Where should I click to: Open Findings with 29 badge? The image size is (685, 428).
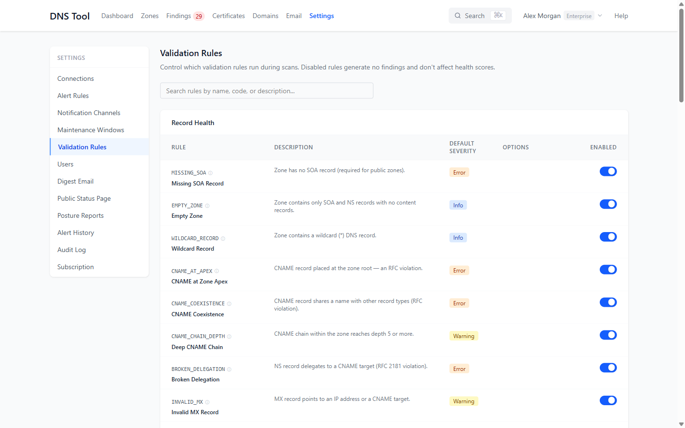[185, 16]
